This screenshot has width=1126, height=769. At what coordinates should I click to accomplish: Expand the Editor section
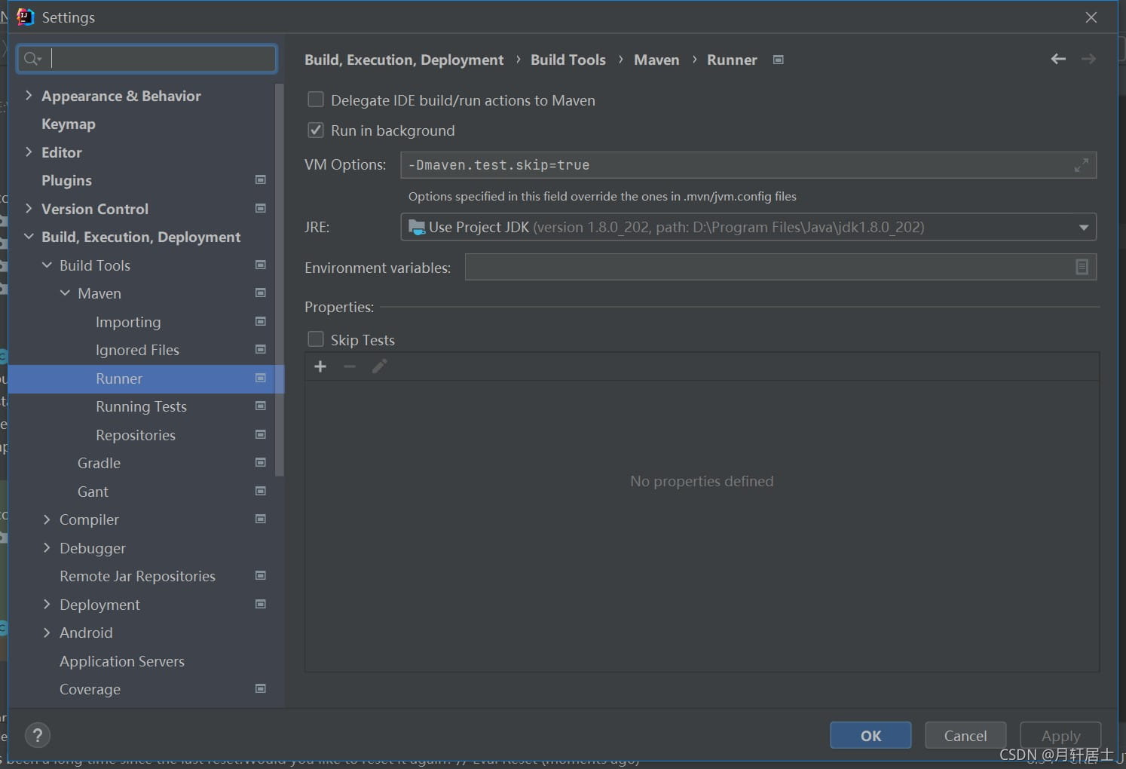point(29,152)
